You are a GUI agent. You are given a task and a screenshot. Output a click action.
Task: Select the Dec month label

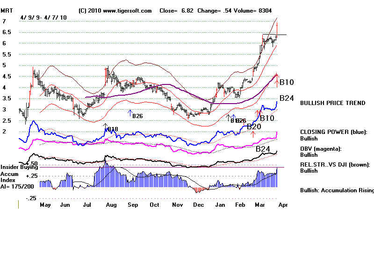click(198, 205)
